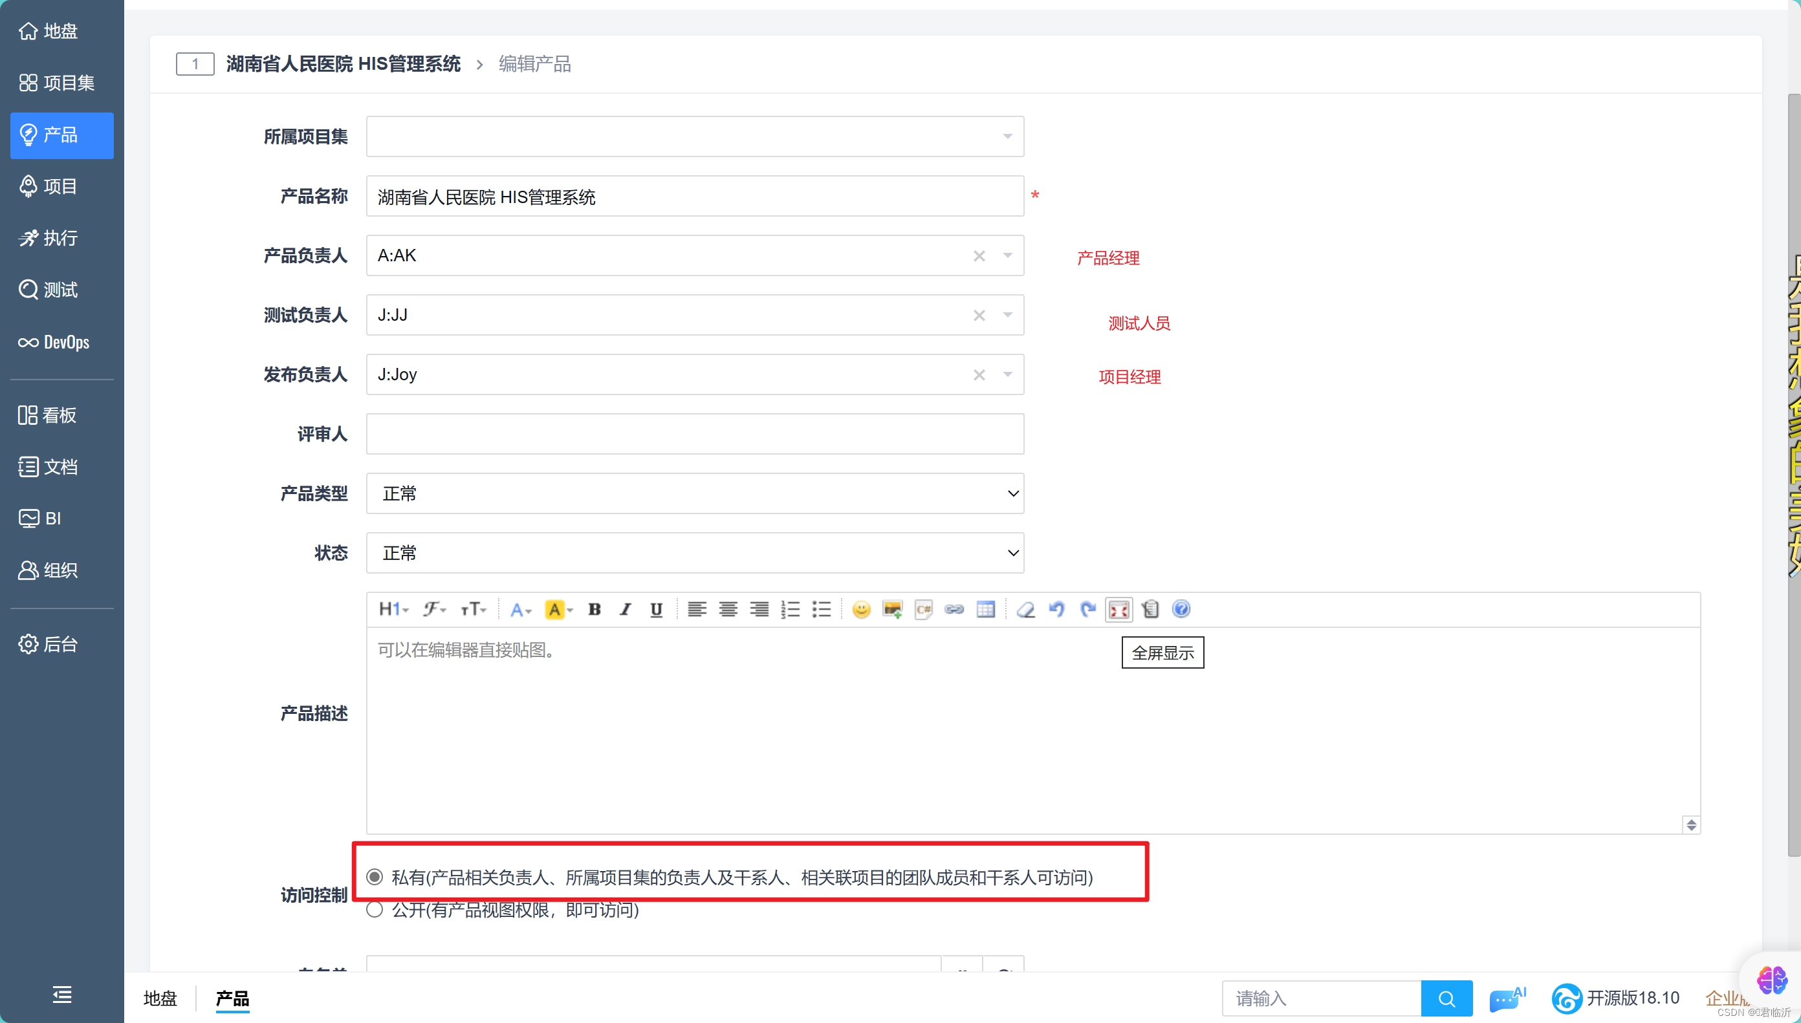This screenshot has height=1023, width=1801.
Task: Open the 状态 dropdown
Action: coord(694,553)
